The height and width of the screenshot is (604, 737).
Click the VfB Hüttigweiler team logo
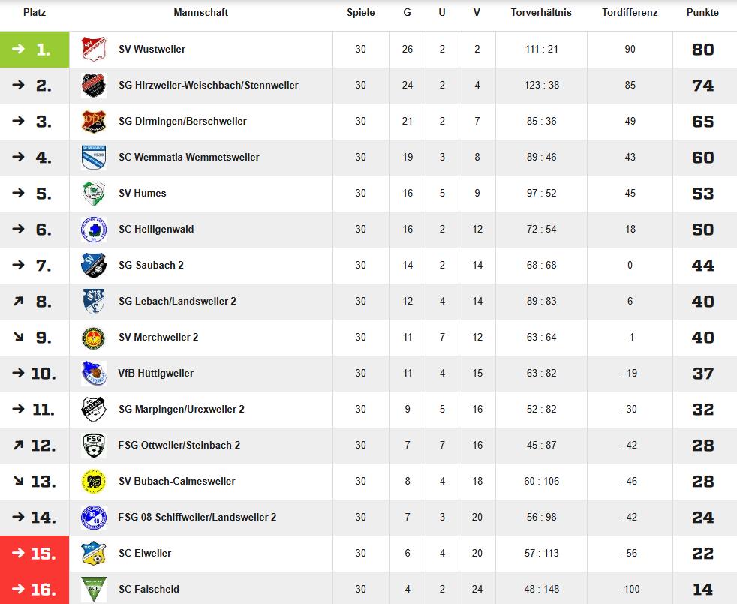[x=94, y=374]
